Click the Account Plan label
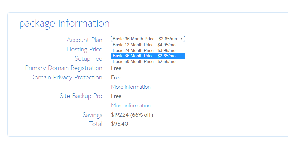Viewport: 288px width, 143px height. click(x=84, y=40)
